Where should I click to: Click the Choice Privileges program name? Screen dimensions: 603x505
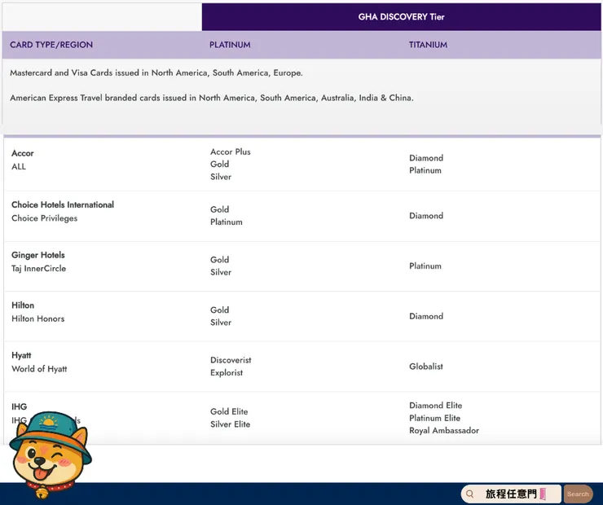(45, 218)
